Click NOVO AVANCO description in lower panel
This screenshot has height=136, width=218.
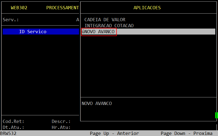pos(97,103)
